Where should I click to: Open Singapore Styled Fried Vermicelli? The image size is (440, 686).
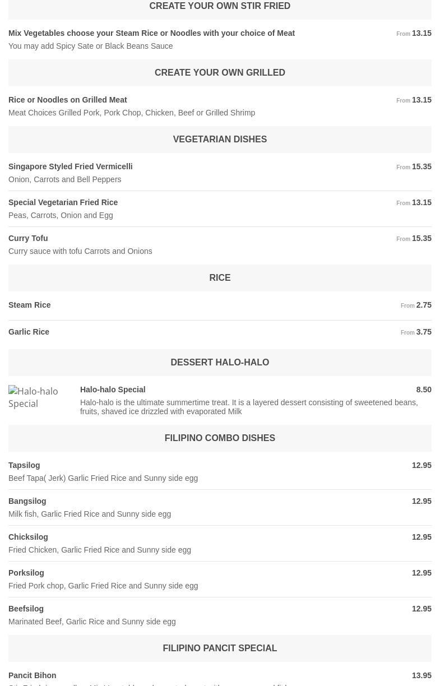tap(71, 166)
